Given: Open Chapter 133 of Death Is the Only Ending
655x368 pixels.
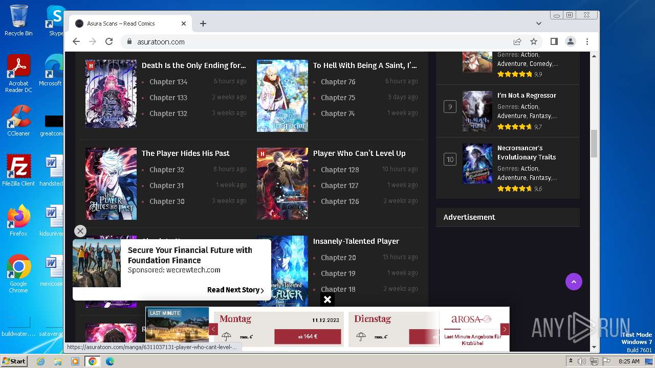Looking at the screenshot, I should coord(168,98).
